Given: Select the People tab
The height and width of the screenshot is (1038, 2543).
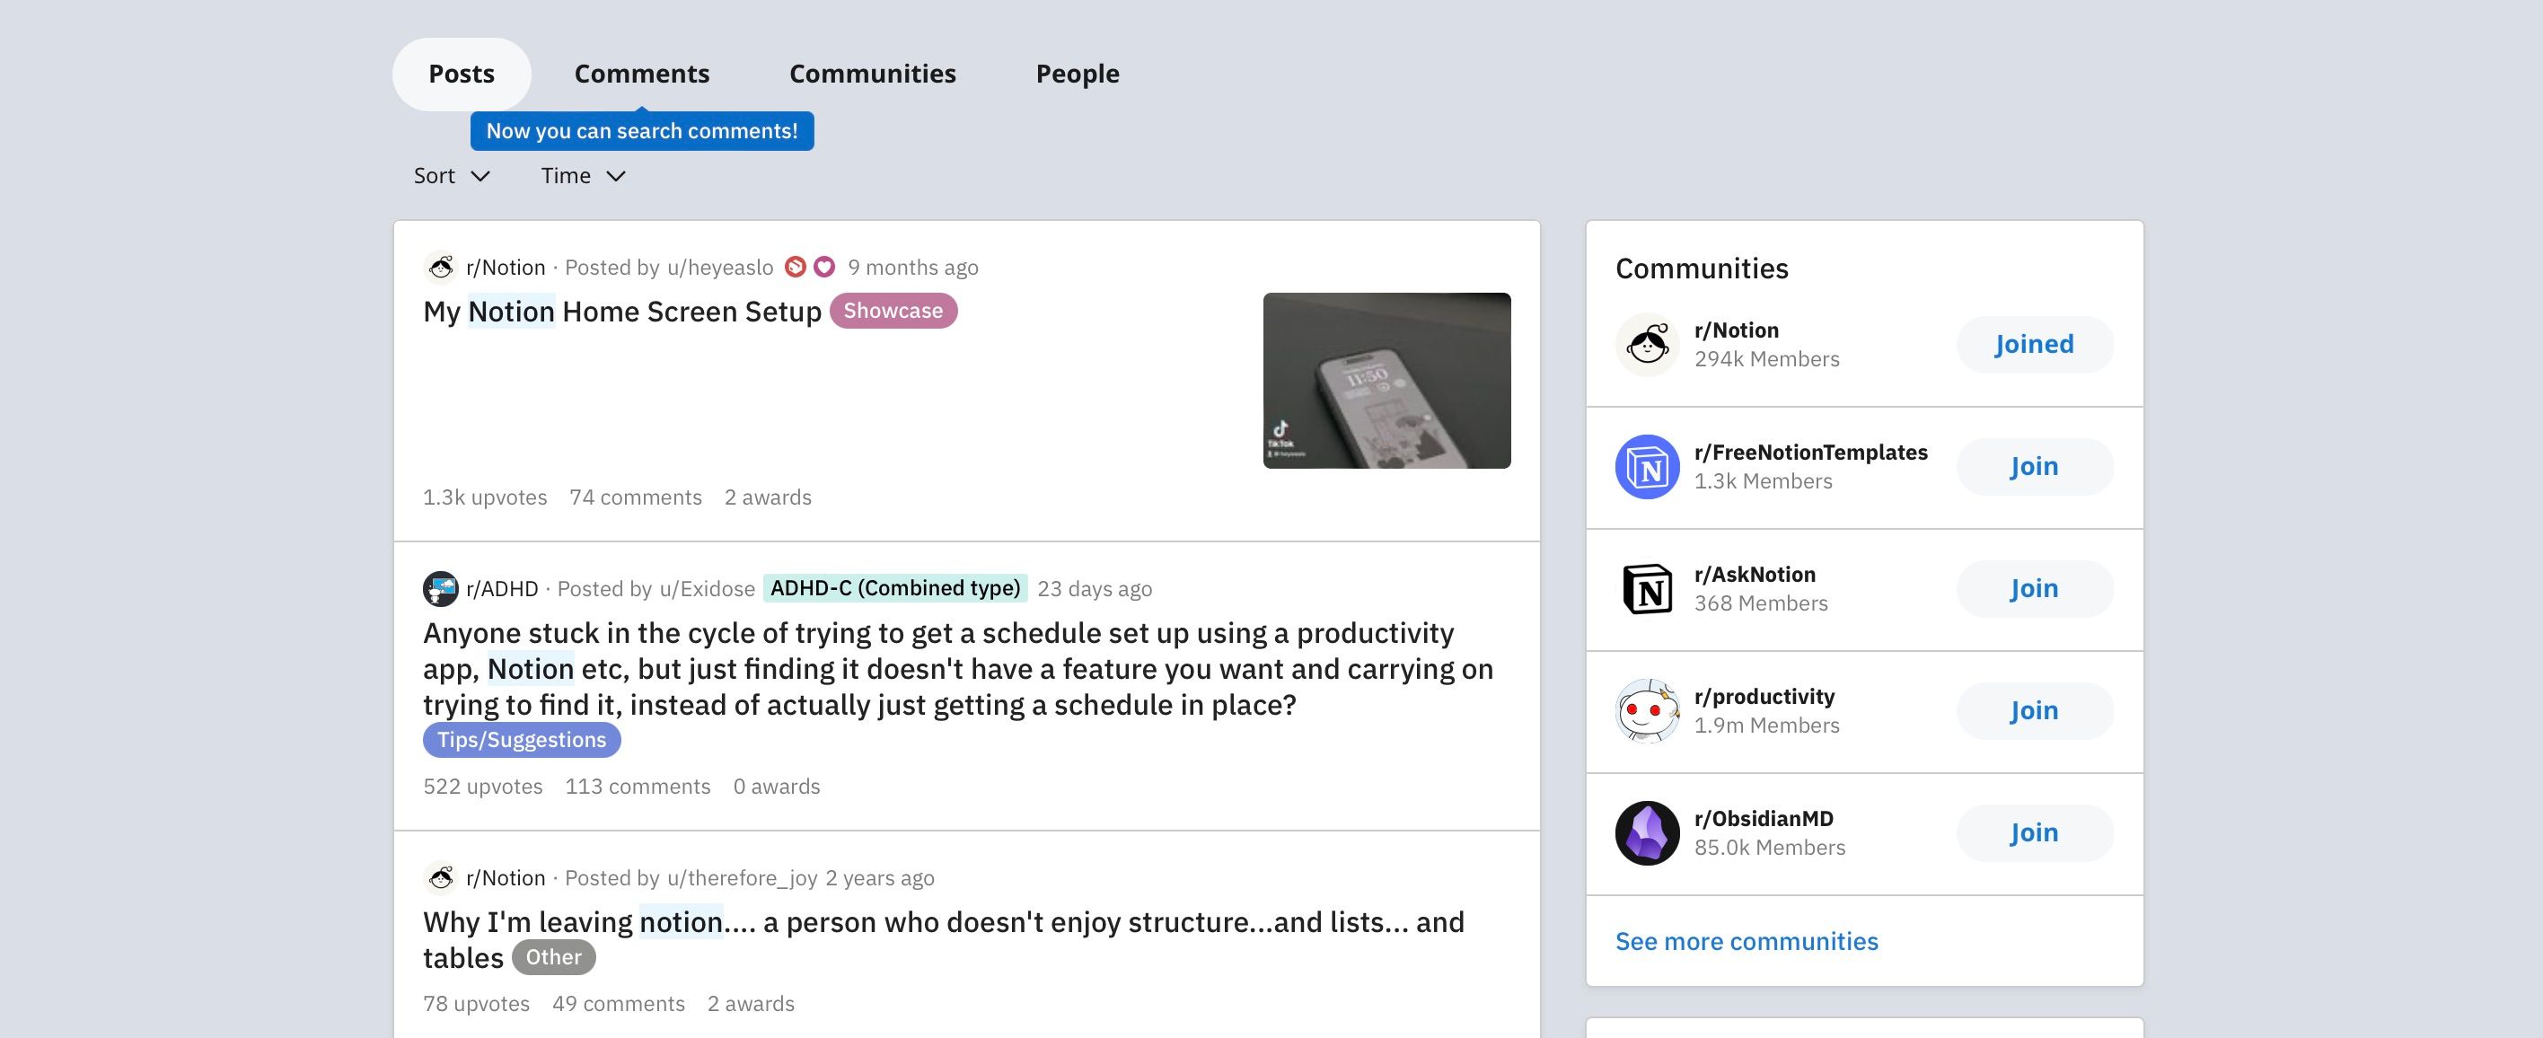Looking at the screenshot, I should 1076,72.
